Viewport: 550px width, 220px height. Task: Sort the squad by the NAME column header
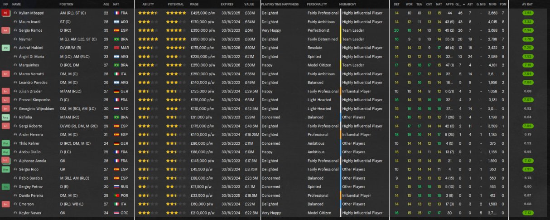[x=17, y=4]
